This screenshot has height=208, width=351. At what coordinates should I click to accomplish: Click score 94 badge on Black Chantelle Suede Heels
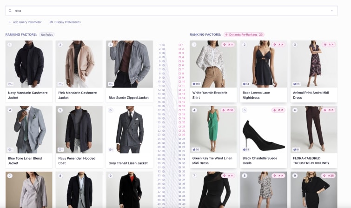click(x=246, y=149)
